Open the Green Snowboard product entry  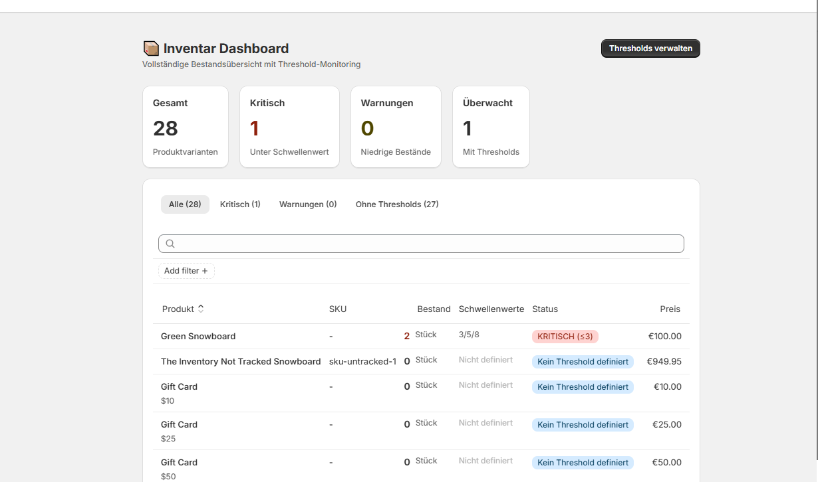(x=198, y=336)
